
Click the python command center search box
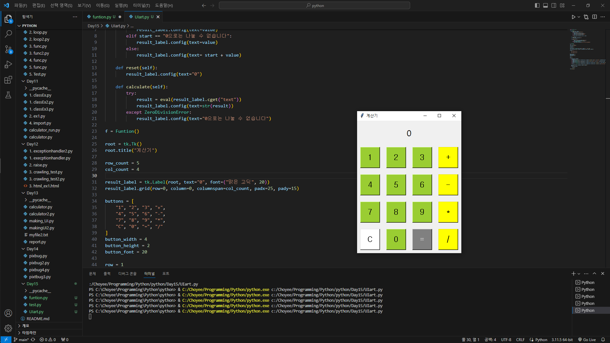[314, 5]
